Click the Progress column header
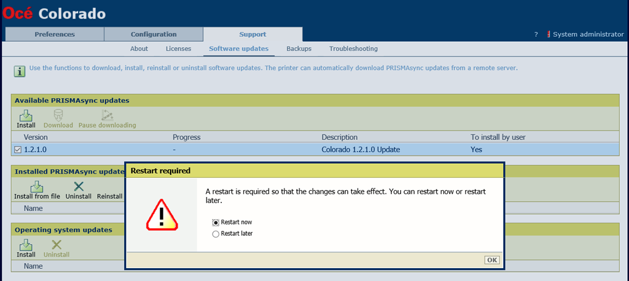Screen dimensions: 629x281 187,137
